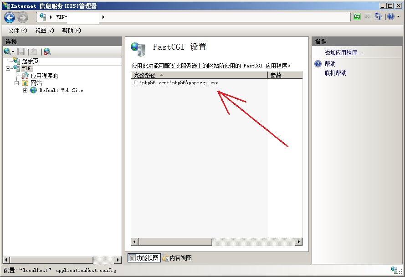Viewport: 405px width, 277px height.
Task: Click the Help question mark toolbar icon
Action: pyautogui.click(x=391, y=17)
